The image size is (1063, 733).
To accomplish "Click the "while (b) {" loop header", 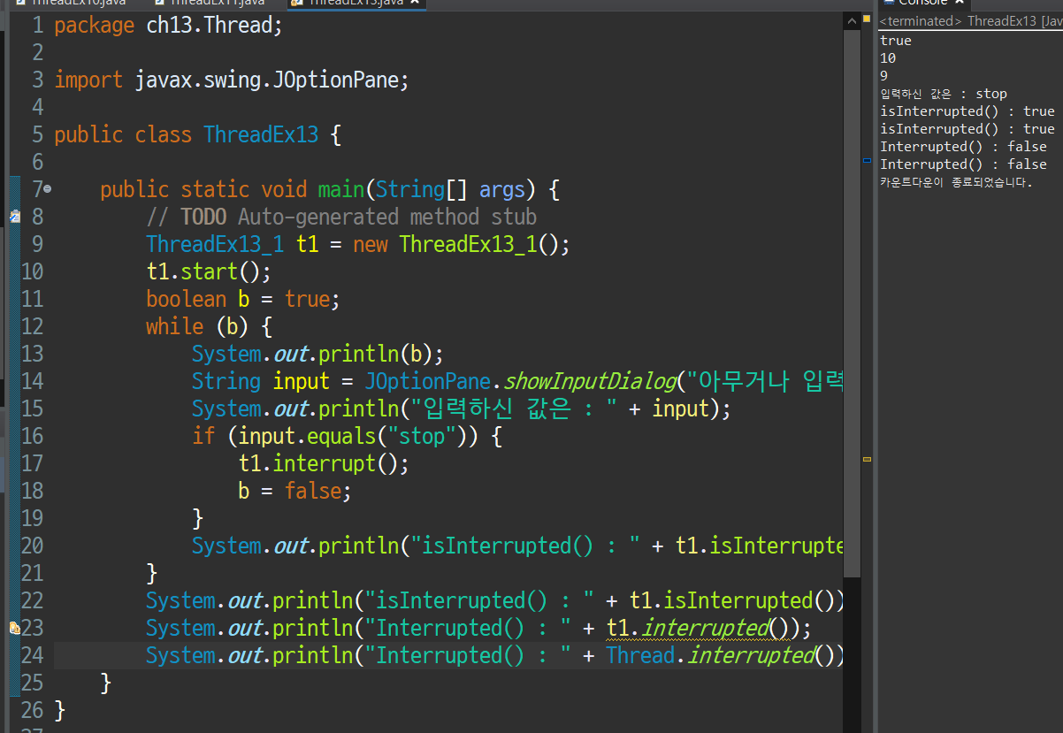I will (x=209, y=327).
